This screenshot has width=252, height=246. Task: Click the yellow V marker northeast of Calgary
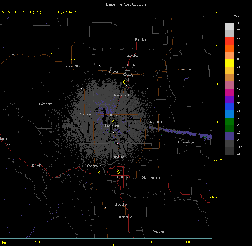(125, 171)
